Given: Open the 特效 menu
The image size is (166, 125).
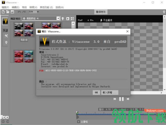Looking at the screenshot, I should pyautogui.click(x=24, y=7).
